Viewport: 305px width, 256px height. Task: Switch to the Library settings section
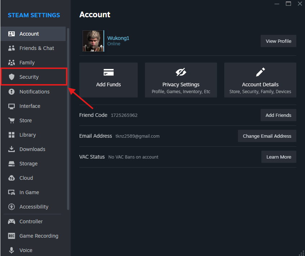pos(27,135)
